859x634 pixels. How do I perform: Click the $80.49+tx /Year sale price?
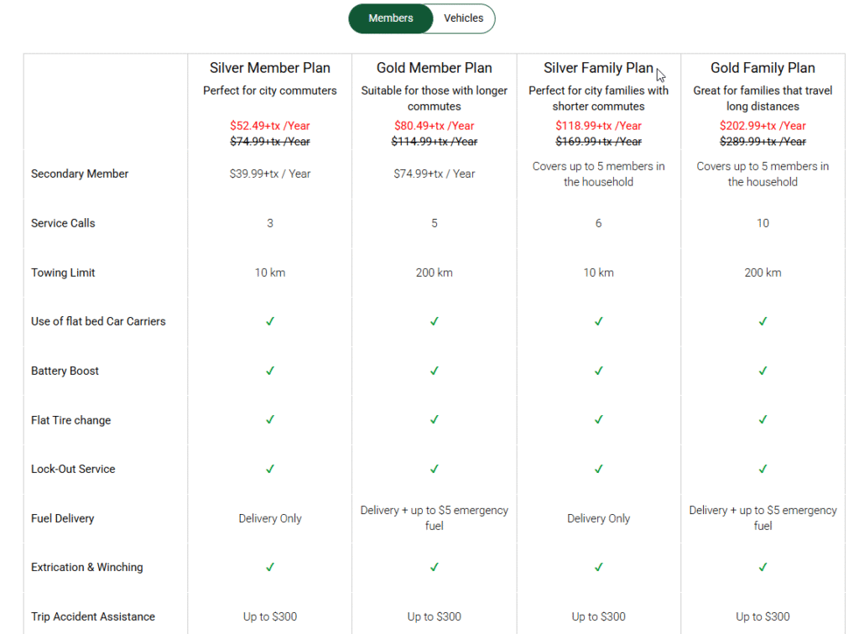coord(435,126)
